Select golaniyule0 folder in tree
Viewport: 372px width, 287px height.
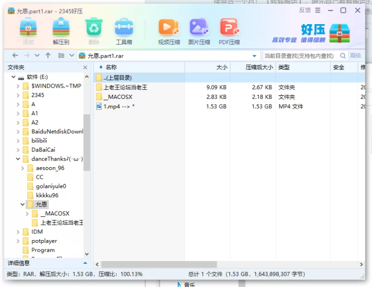tap(51, 186)
